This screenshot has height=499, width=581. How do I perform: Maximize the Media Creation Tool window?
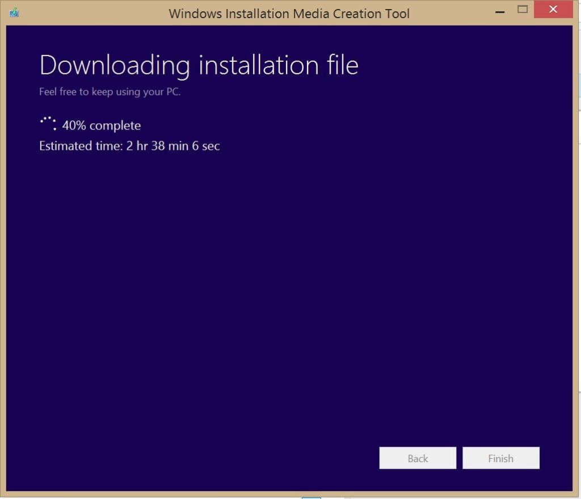pos(523,9)
